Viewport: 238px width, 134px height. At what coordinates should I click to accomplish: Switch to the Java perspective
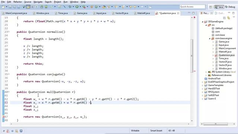(219, 7)
